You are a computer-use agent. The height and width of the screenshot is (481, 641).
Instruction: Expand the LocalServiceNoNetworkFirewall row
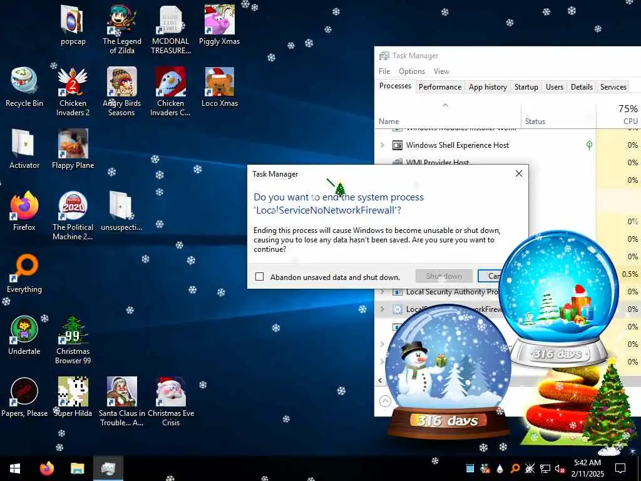[x=382, y=309]
